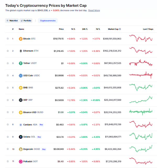Open the Portfolio tab

pos(26,21)
